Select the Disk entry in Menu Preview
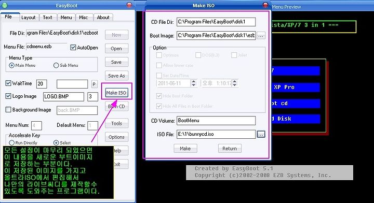This screenshot has height=203, width=374. pos(296,119)
